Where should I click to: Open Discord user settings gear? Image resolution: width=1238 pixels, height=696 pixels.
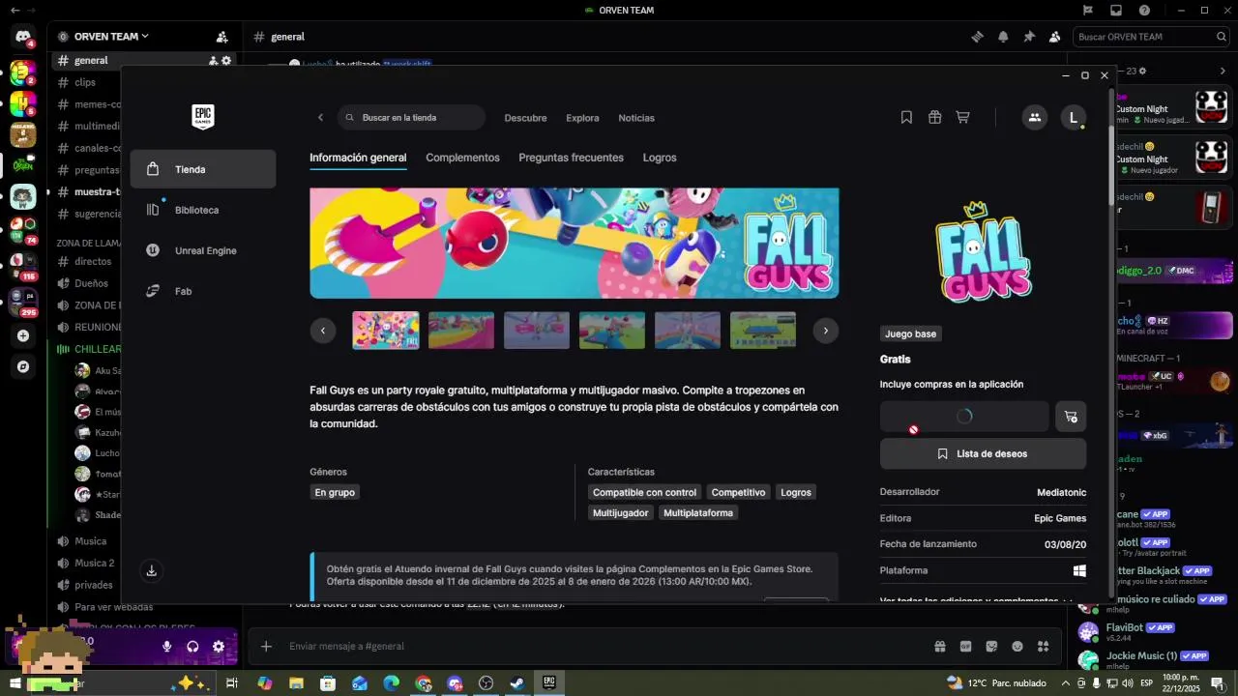[x=219, y=647]
